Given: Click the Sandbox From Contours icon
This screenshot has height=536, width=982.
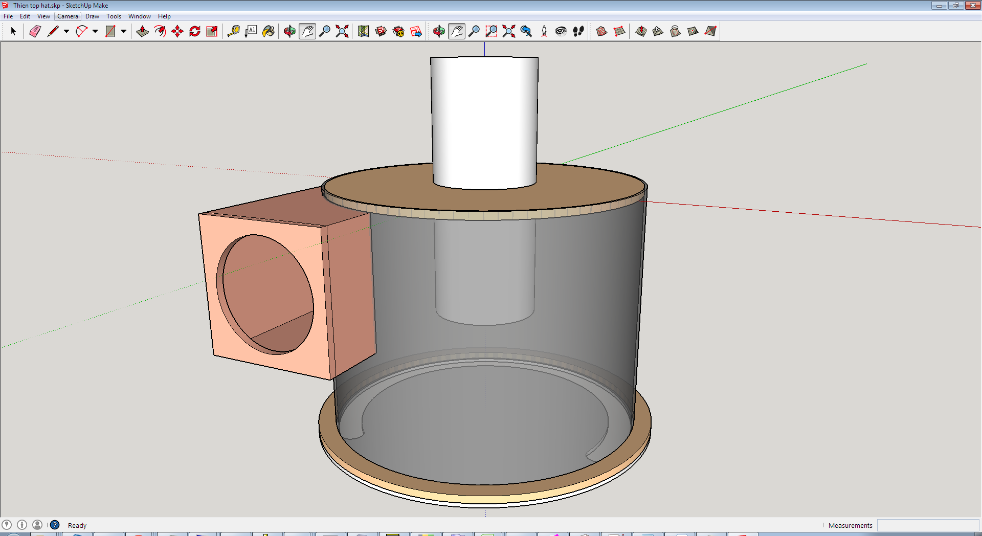Looking at the screenshot, I should coord(601,31).
